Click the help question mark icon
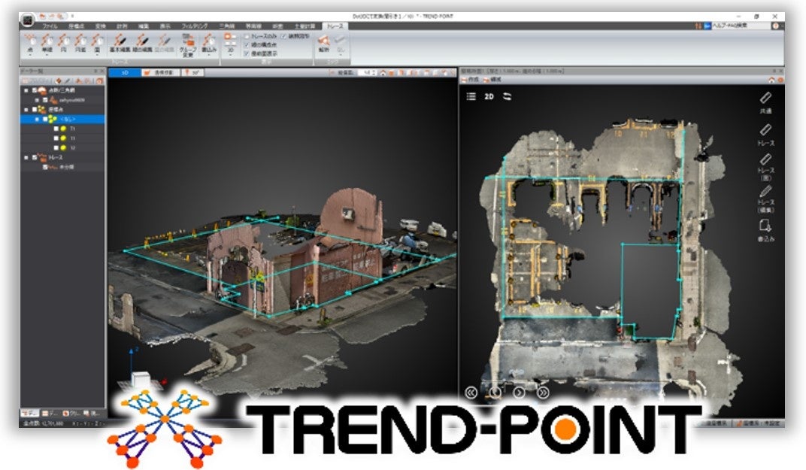Image resolution: width=806 pixels, height=470 pixels. (x=774, y=26)
